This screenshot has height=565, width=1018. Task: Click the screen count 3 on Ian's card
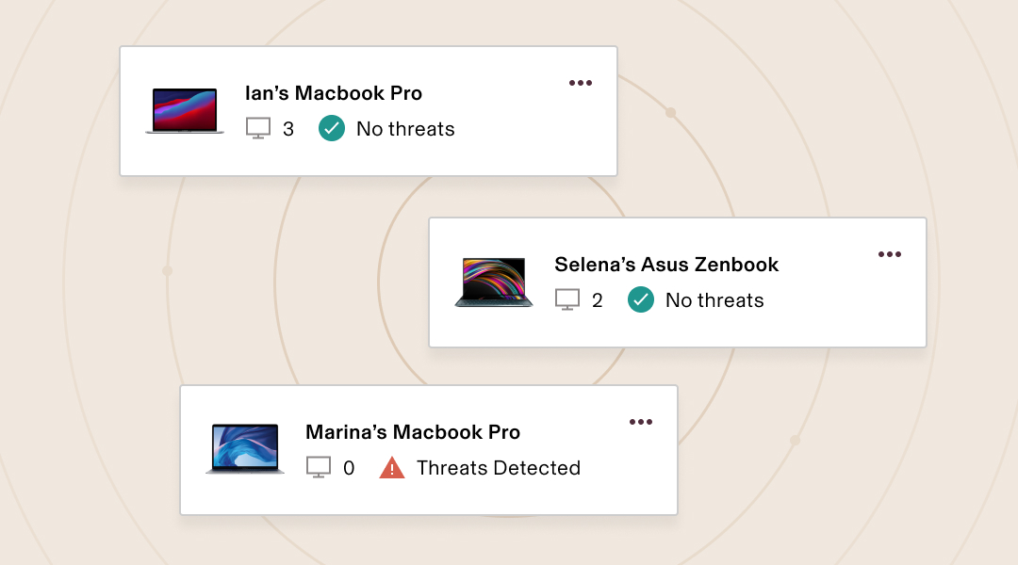(x=288, y=129)
